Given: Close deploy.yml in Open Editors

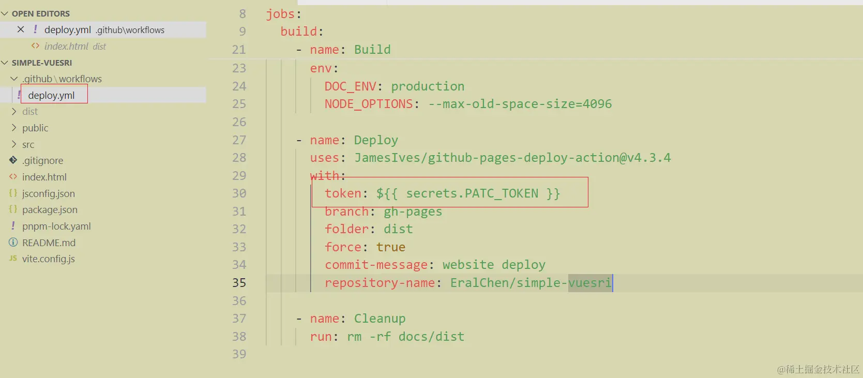Looking at the screenshot, I should pyautogui.click(x=21, y=29).
